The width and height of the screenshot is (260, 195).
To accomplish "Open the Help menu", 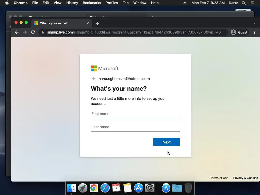I will (155, 3).
